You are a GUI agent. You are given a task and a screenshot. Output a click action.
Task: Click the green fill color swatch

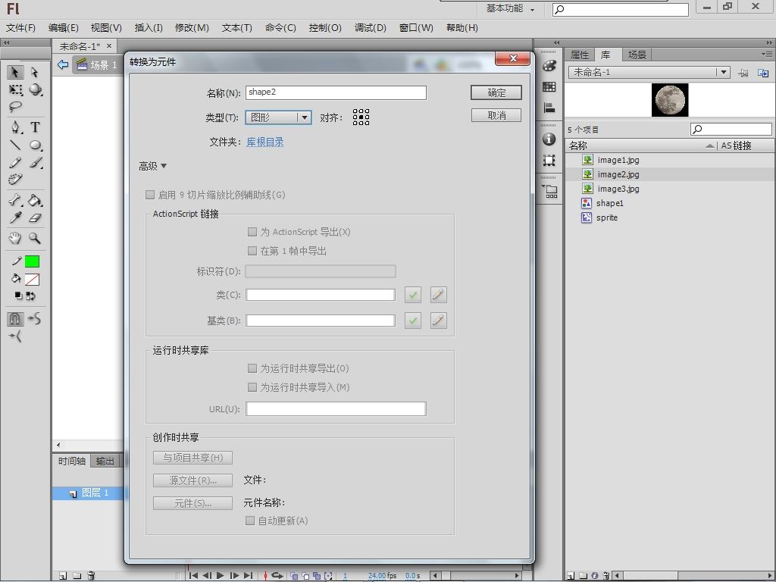[x=32, y=261]
